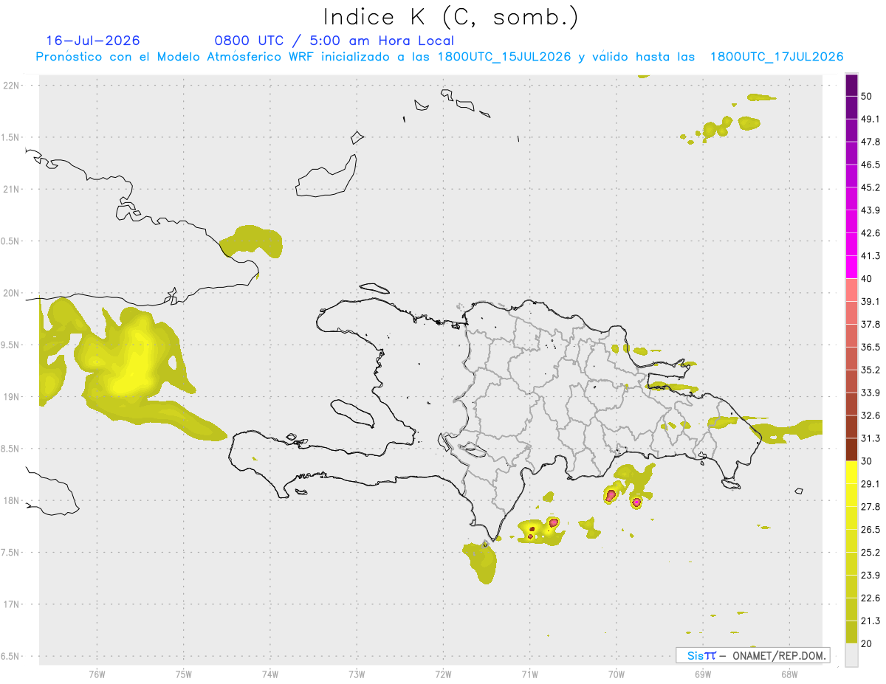Image resolution: width=886 pixels, height=684 pixels.
Task: Click colorbar label "30"
Action: point(867,461)
